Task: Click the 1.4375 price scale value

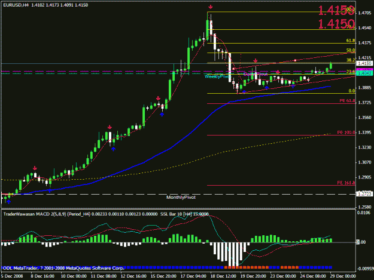Action: click(x=364, y=42)
